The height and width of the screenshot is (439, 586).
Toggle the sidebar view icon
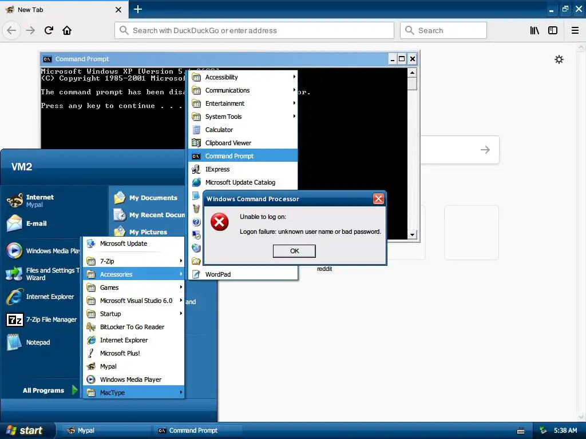coord(553,30)
